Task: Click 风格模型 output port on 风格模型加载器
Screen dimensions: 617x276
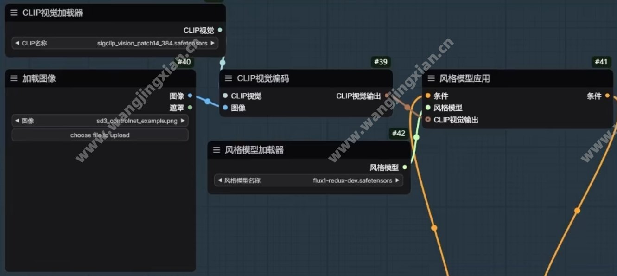Action: pyautogui.click(x=405, y=167)
